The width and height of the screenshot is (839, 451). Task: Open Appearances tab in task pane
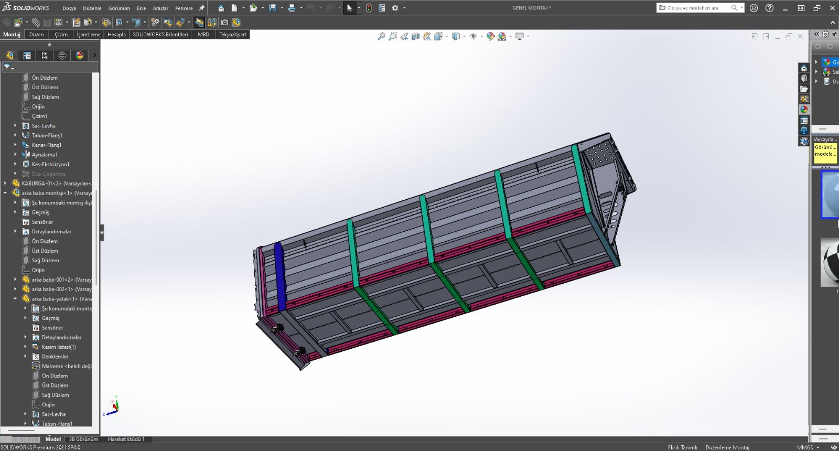(804, 110)
